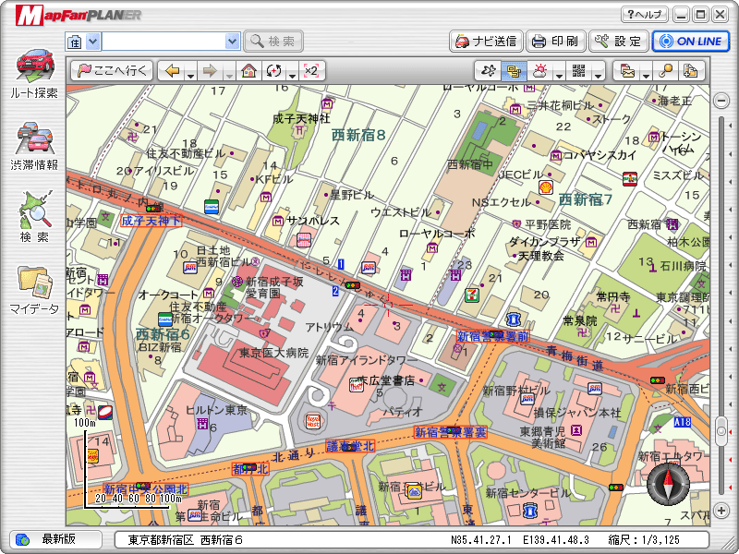The image size is (739, 554).
Task: Click the 新宿警察署前 intersection label
Action: click(x=493, y=336)
